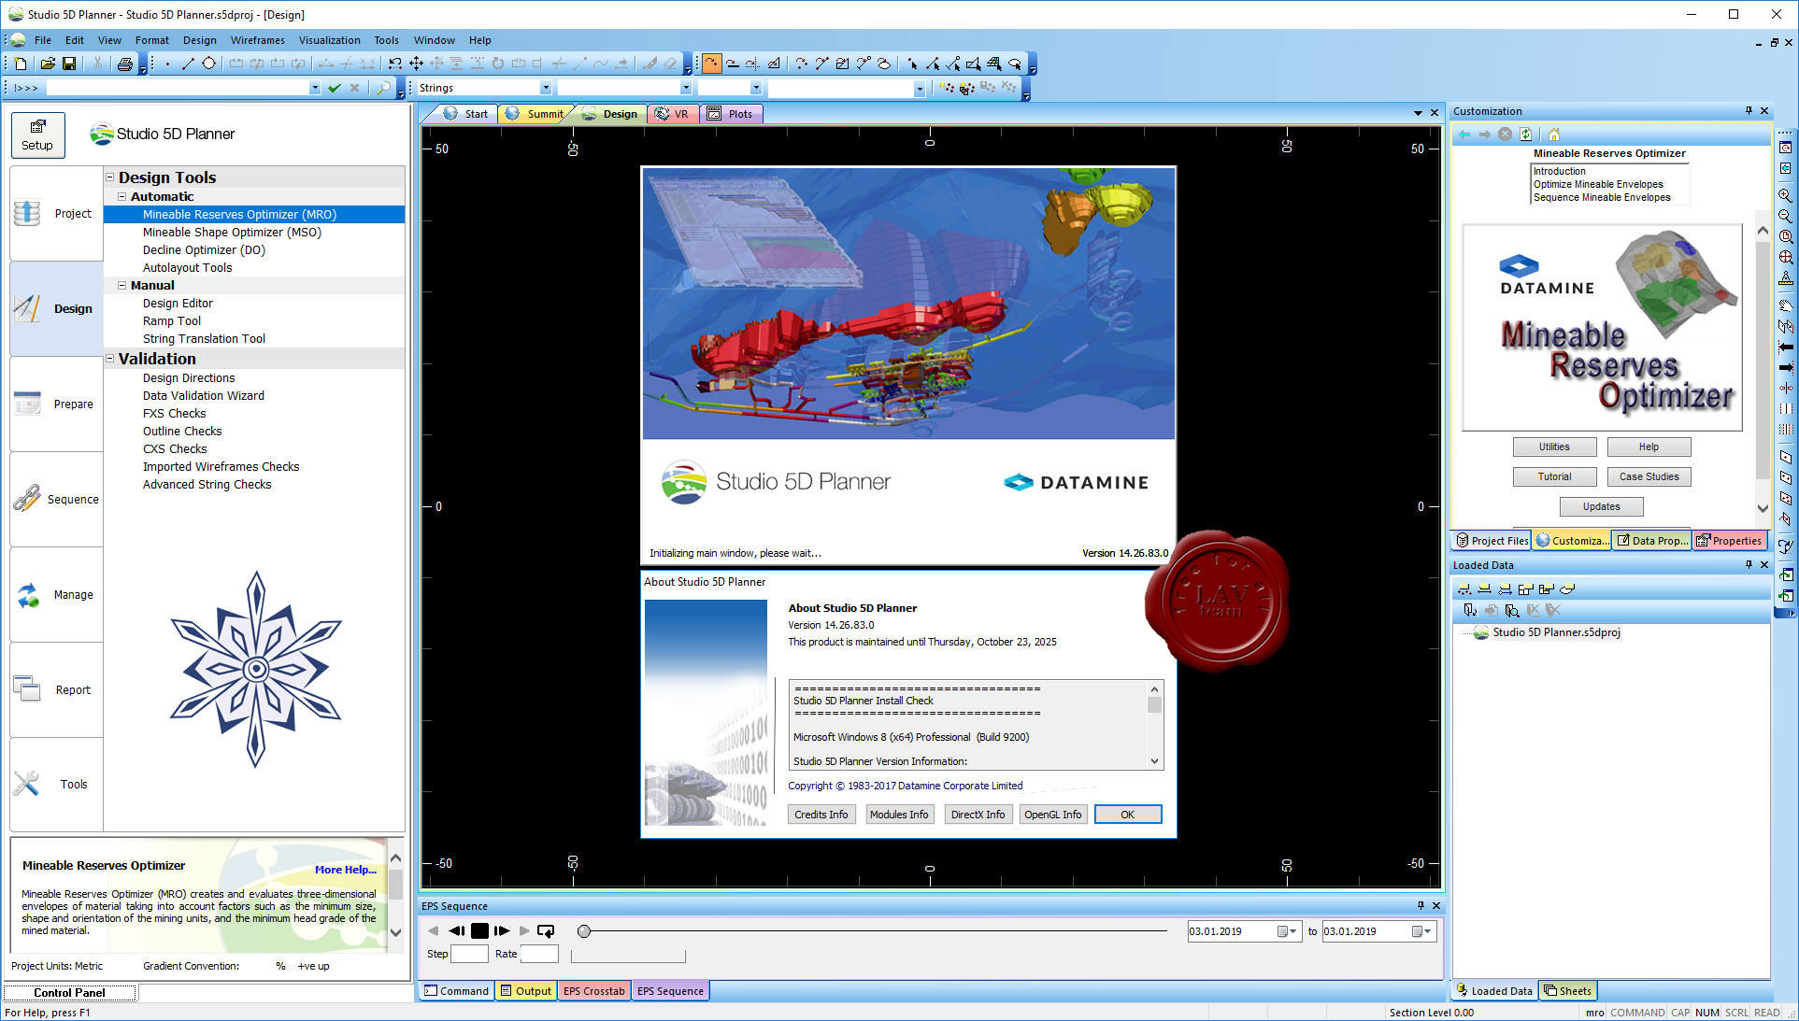The height and width of the screenshot is (1021, 1799).
Task: Open the Project section in sidebar
Action: point(56,214)
